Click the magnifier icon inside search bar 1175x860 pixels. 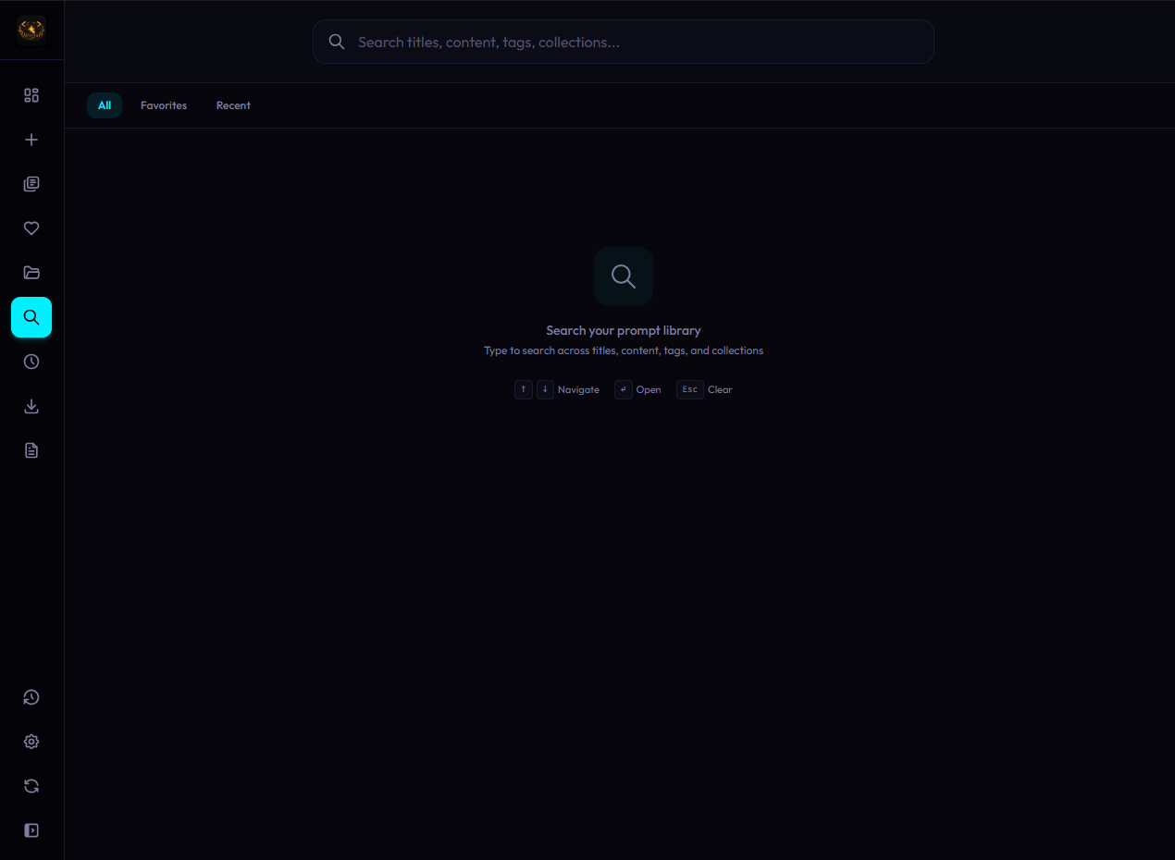[337, 42]
